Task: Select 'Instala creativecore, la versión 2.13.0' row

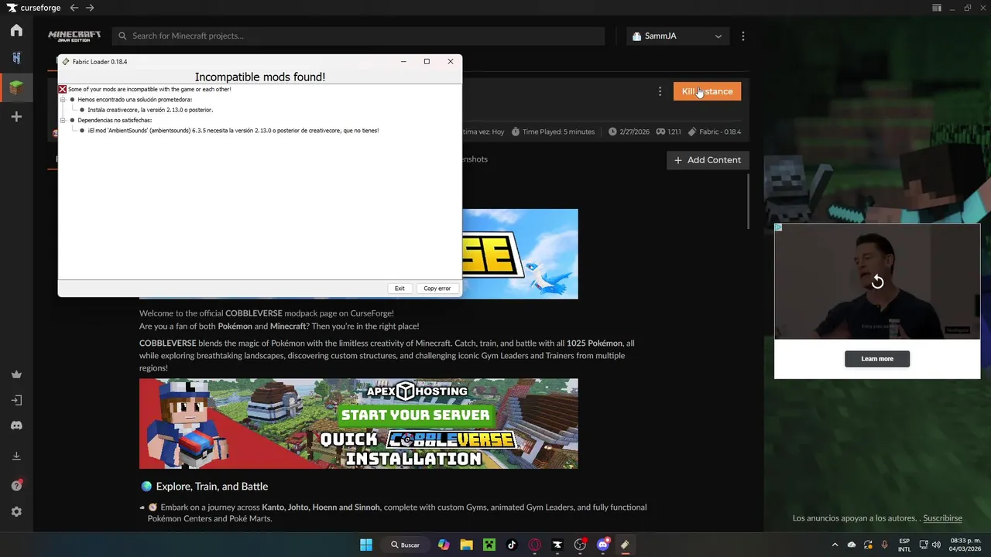Action: coord(150,110)
